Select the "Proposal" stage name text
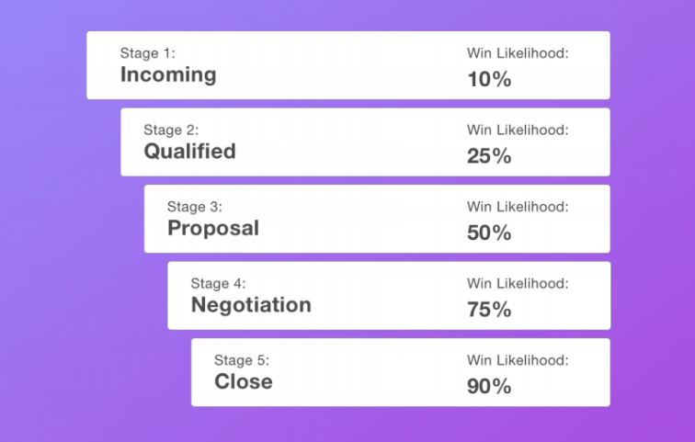 pyautogui.click(x=213, y=228)
